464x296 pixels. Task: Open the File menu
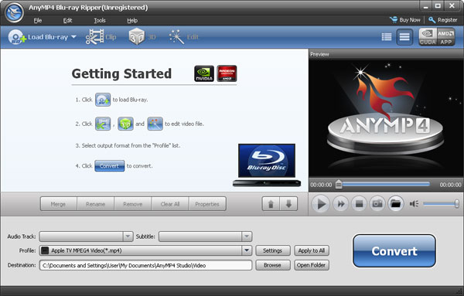pyautogui.click(x=38, y=20)
